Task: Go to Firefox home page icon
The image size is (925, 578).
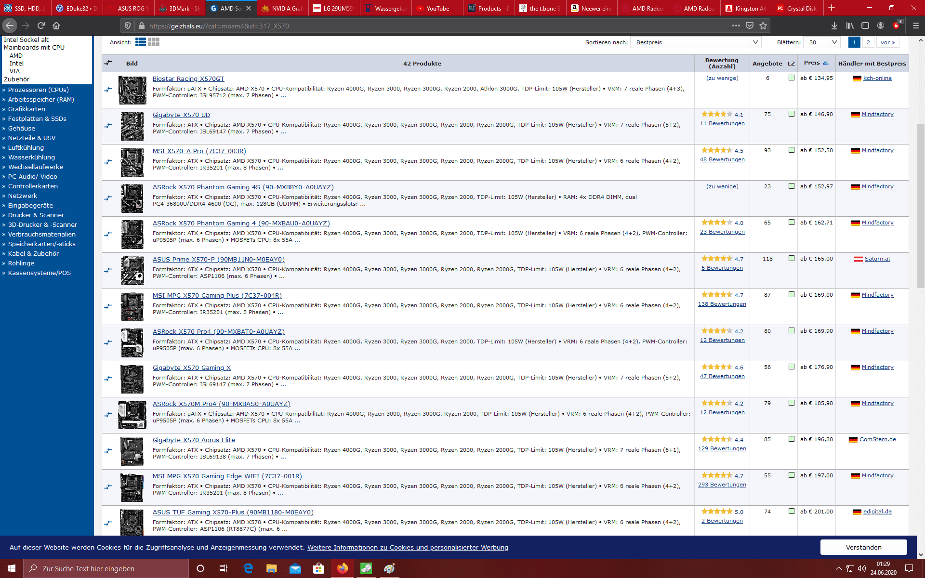Action: [56, 26]
